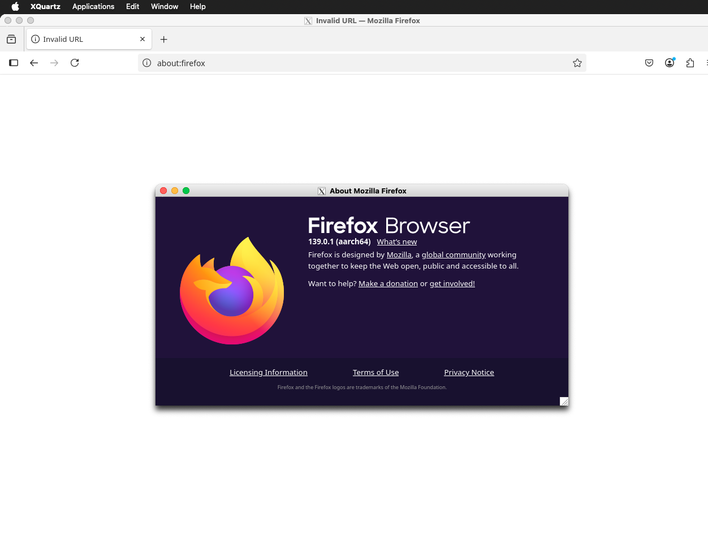708x539 pixels.
Task: Open the Applications menu
Action: pos(93,6)
